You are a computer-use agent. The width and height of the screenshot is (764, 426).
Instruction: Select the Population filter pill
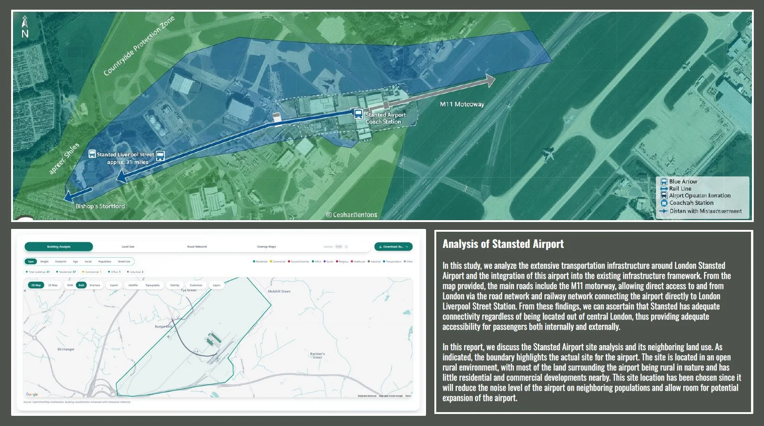coord(105,261)
